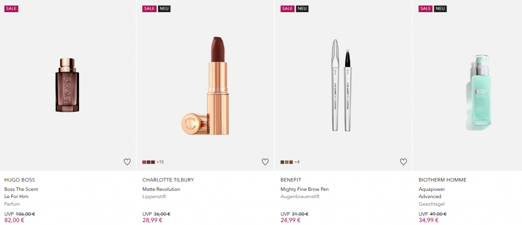Screen dimensions: 522x225
Task: Select first lipstick color swatch
Action: coord(144,162)
